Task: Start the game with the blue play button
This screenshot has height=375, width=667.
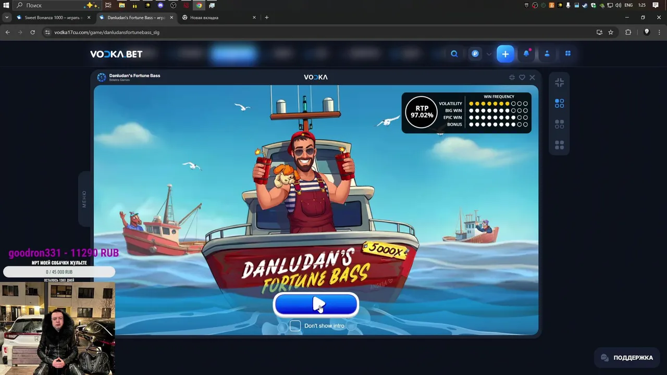Action: (316, 305)
